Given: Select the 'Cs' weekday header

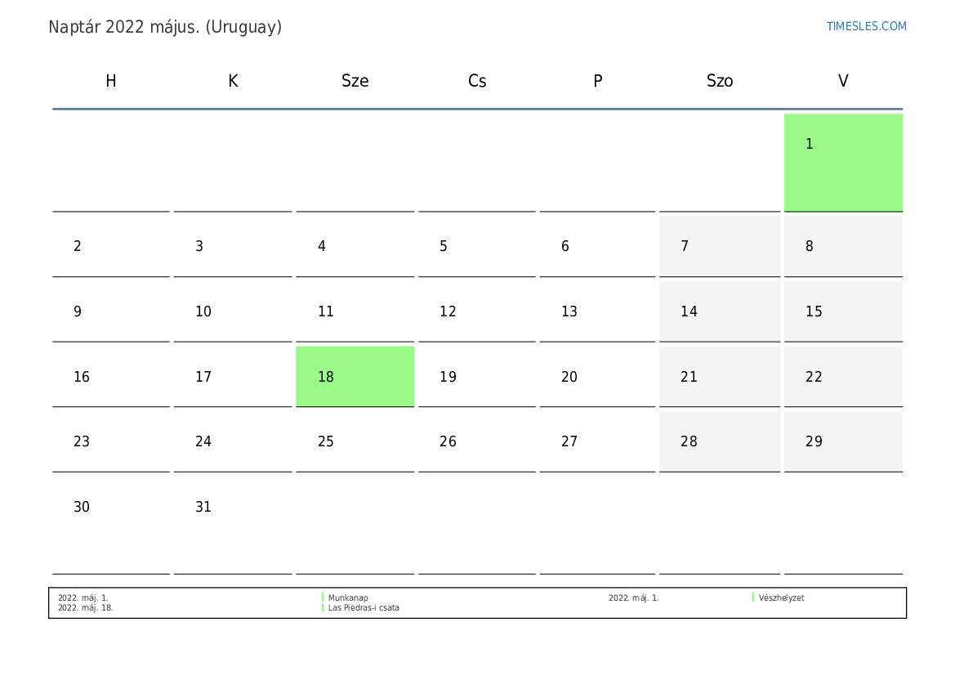Looking at the screenshot, I should coord(477,80).
